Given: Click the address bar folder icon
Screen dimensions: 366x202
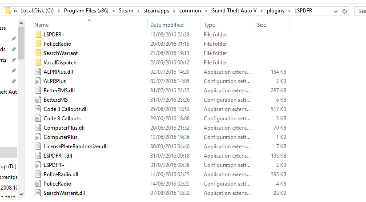Looking at the screenshot, I should pos(8,11).
